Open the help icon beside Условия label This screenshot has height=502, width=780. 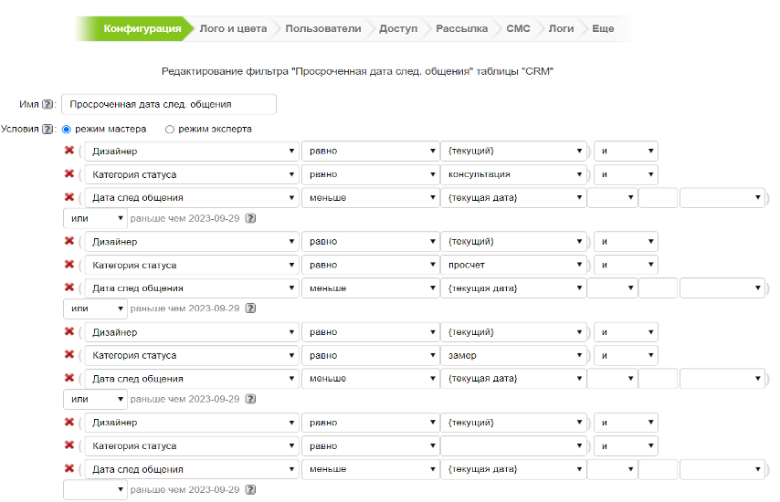(48, 130)
